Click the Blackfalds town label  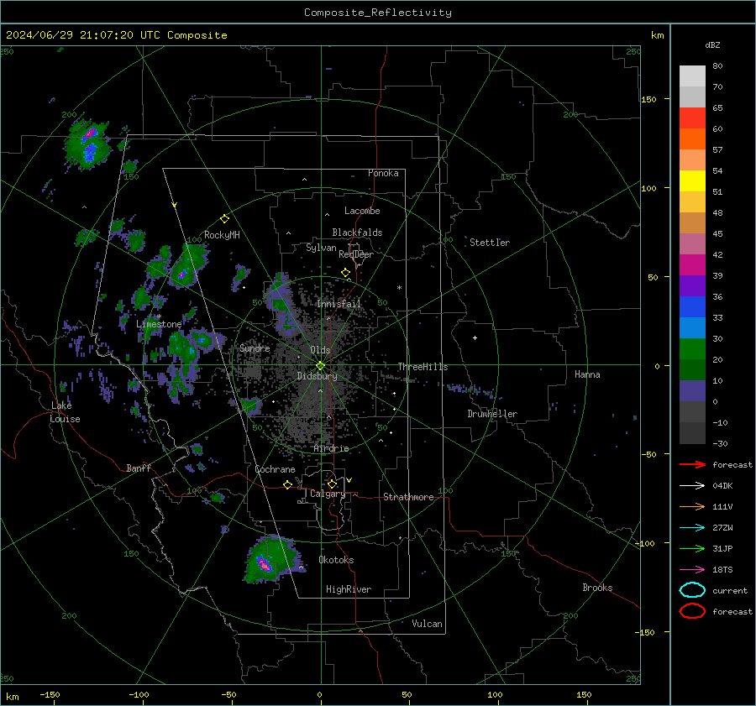pyautogui.click(x=357, y=233)
